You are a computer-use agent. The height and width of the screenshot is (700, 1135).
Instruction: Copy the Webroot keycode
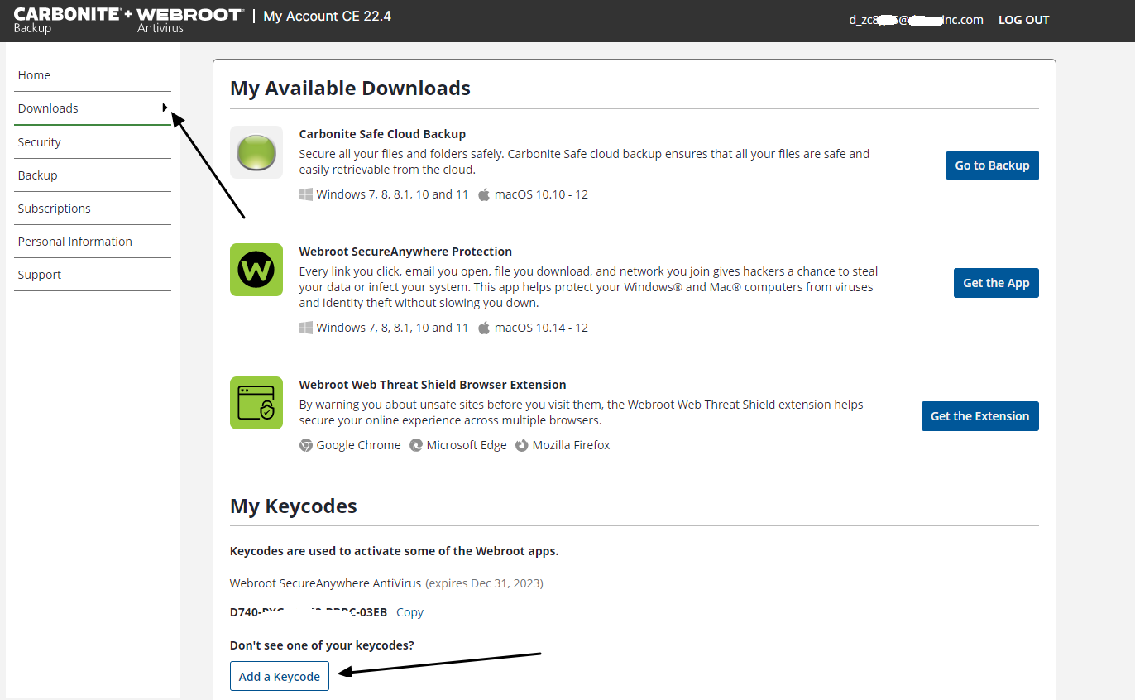tap(409, 612)
